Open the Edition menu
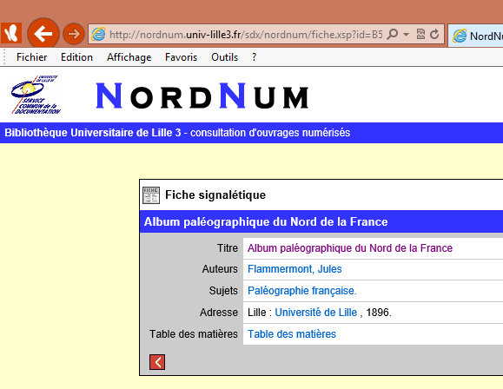The height and width of the screenshot is (389, 503). pos(76,57)
